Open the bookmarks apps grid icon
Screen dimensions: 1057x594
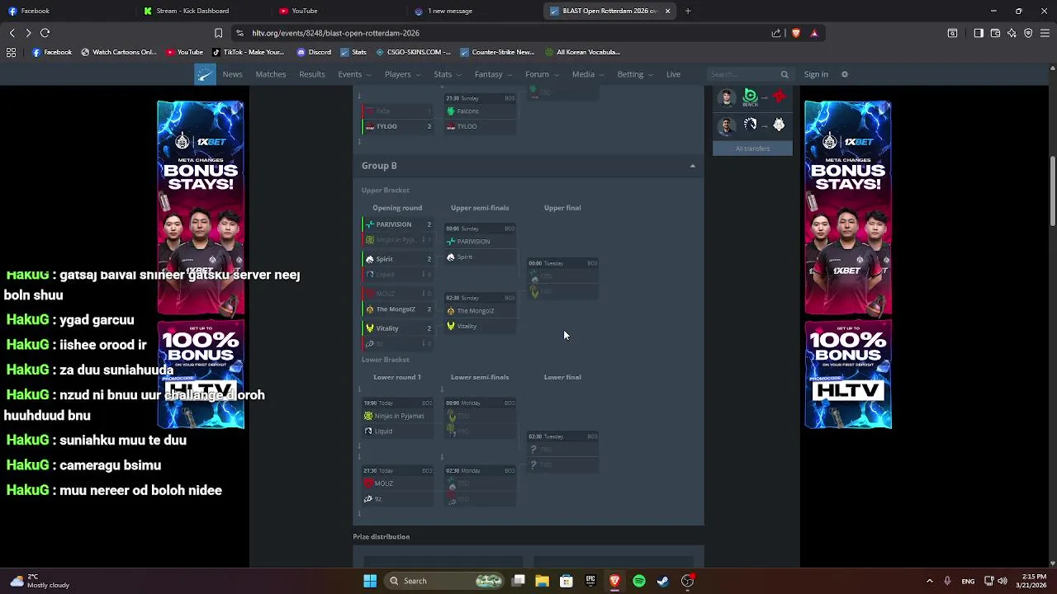click(11, 52)
